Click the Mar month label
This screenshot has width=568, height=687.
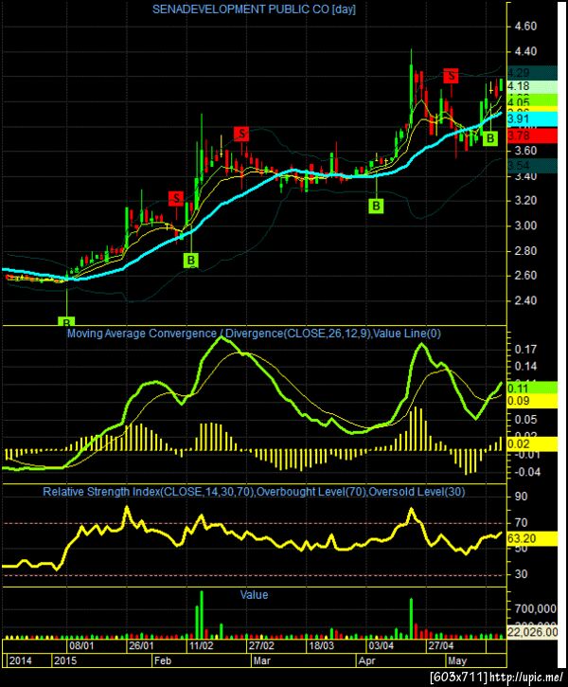tap(262, 660)
